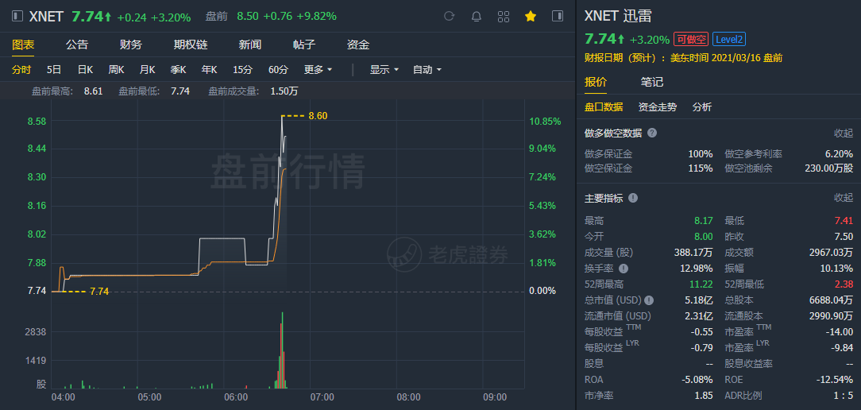Switch to the 笔记 tab

[x=652, y=82]
